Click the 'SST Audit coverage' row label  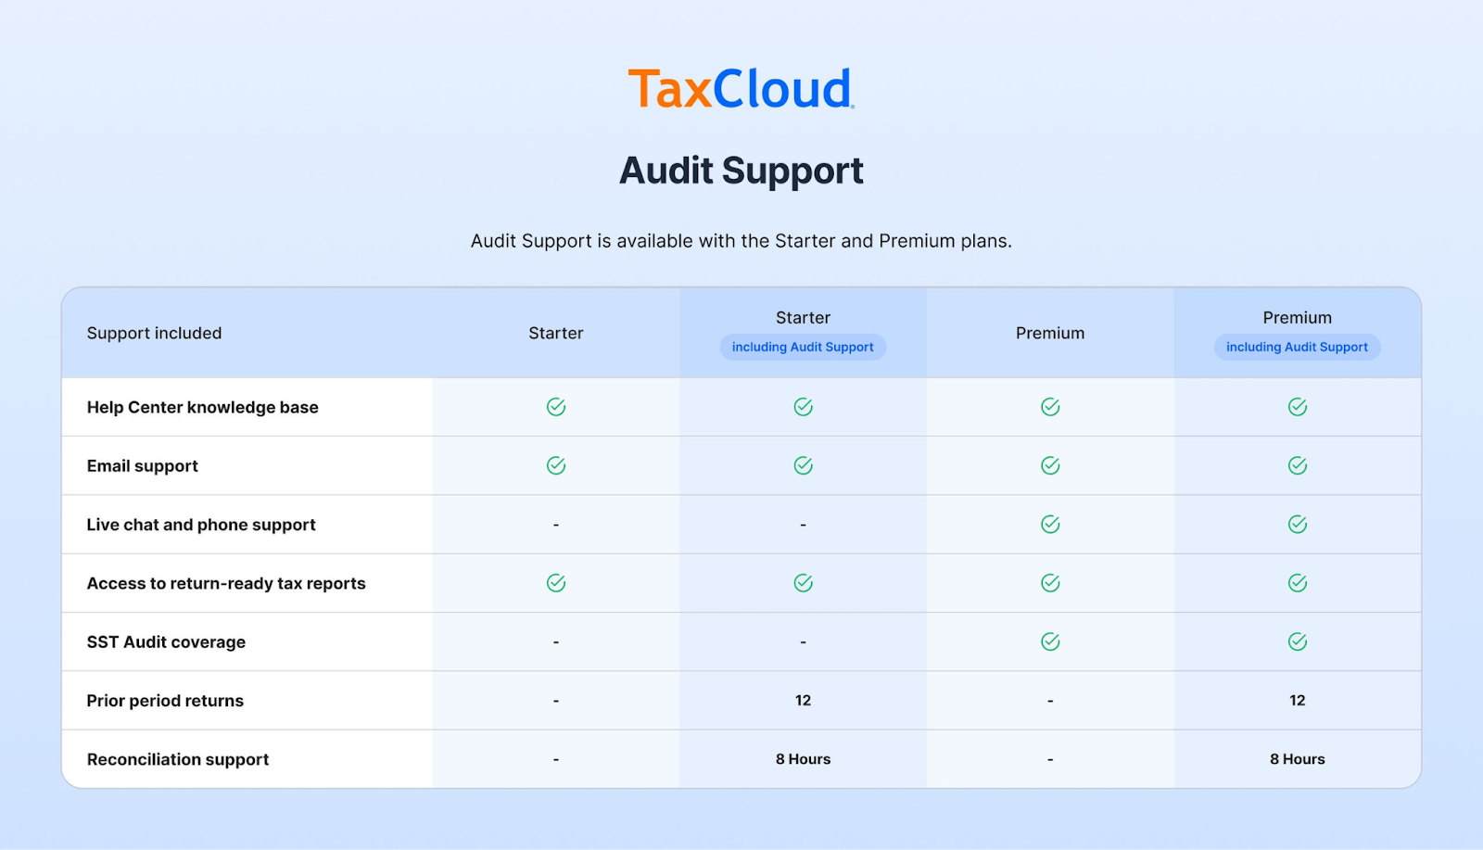[166, 642]
